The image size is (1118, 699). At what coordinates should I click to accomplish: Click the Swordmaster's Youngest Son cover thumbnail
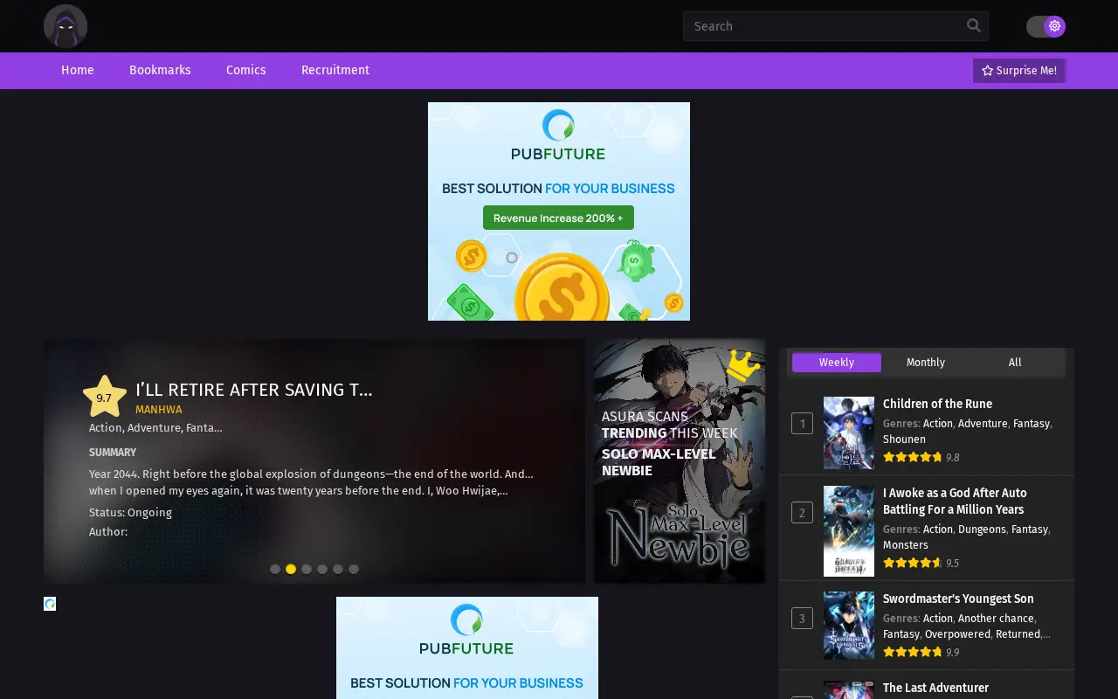pyautogui.click(x=849, y=626)
